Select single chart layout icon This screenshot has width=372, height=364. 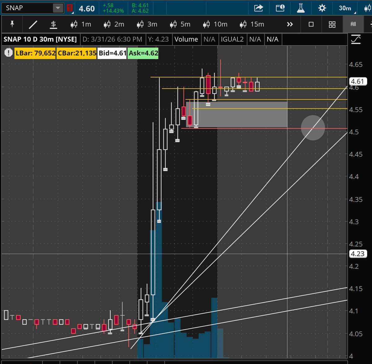pyautogui.click(x=311, y=24)
